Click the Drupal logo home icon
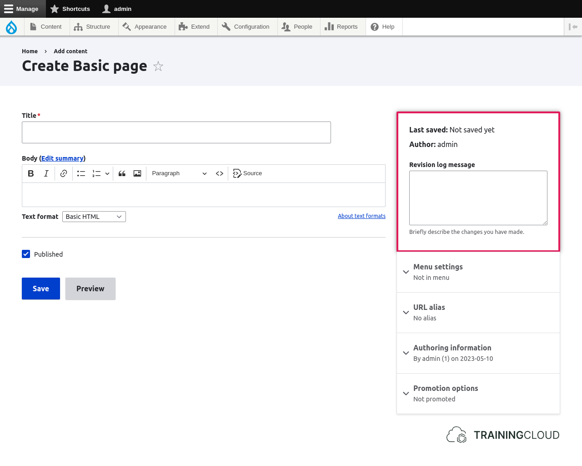 (11, 27)
